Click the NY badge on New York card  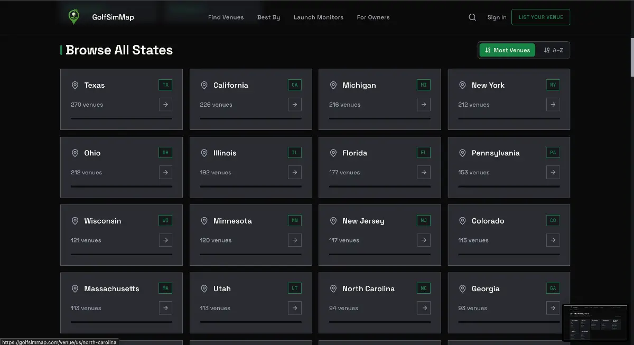tap(553, 85)
